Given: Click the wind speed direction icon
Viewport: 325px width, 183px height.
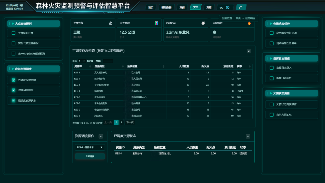Looking at the screenshot, I should click(203, 23).
